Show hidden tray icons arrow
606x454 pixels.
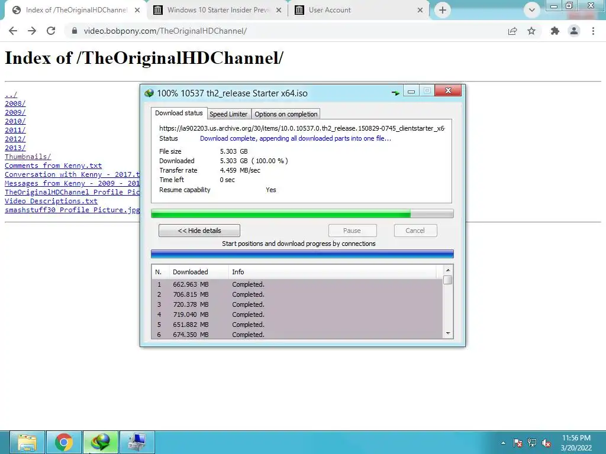point(503,443)
